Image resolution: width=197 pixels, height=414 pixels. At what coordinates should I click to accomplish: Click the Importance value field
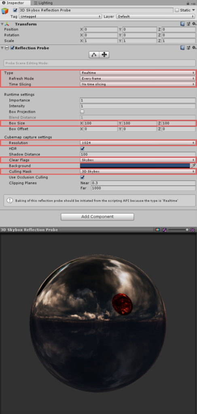(138, 100)
